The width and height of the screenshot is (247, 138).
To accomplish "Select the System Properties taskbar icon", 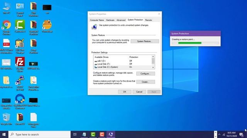I will [x=111, y=135].
